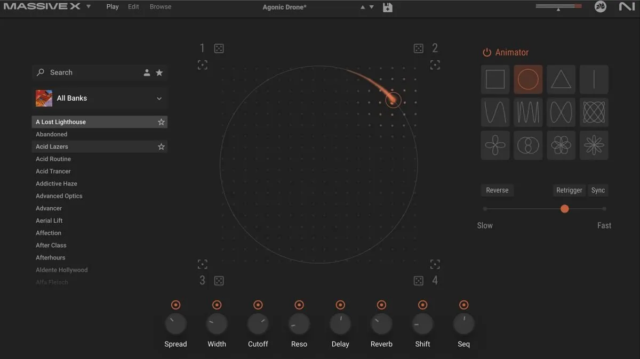This screenshot has width=640, height=359.
Task: Click the snapshot focus icon below corner 2
Action: 435,65
